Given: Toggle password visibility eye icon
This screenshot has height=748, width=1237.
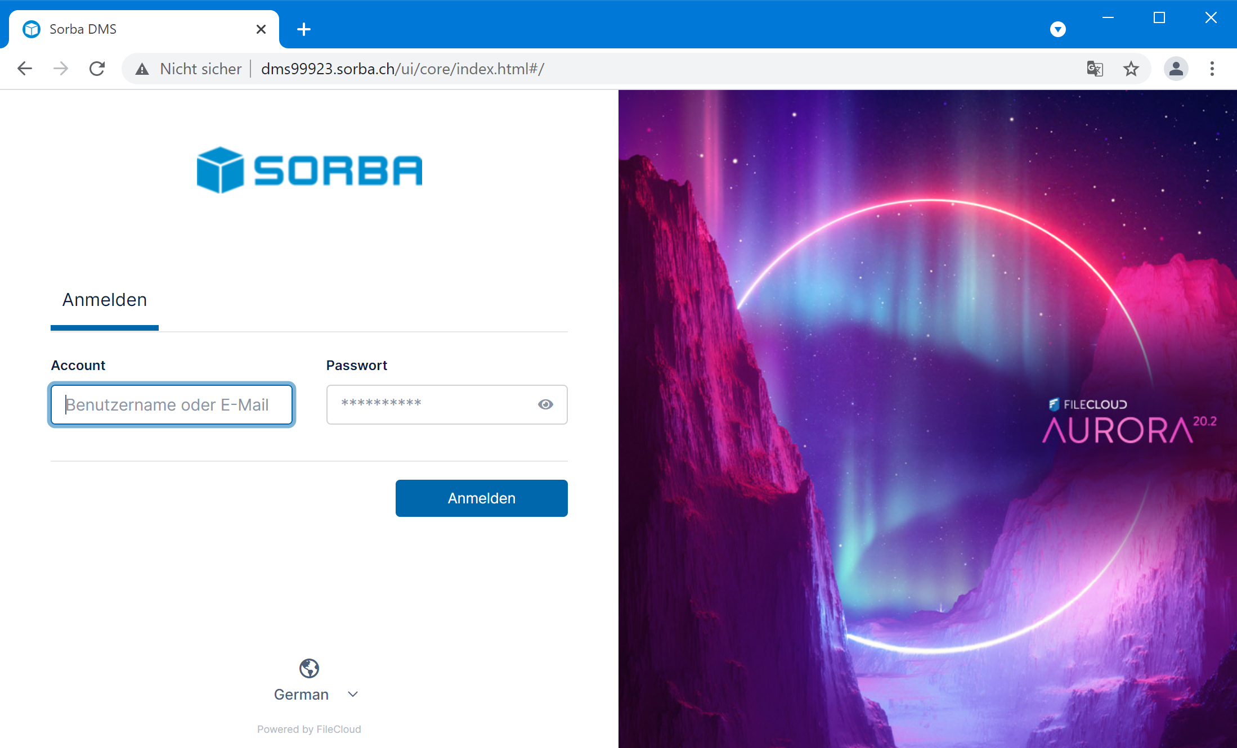Looking at the screenshot, I should pyautogui.click(x=545, y=404).
